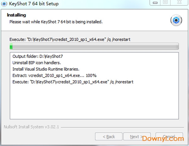Select the 'Uninstall BIP icon handlers.' log entry
The image size is (189, 146).
37,63
